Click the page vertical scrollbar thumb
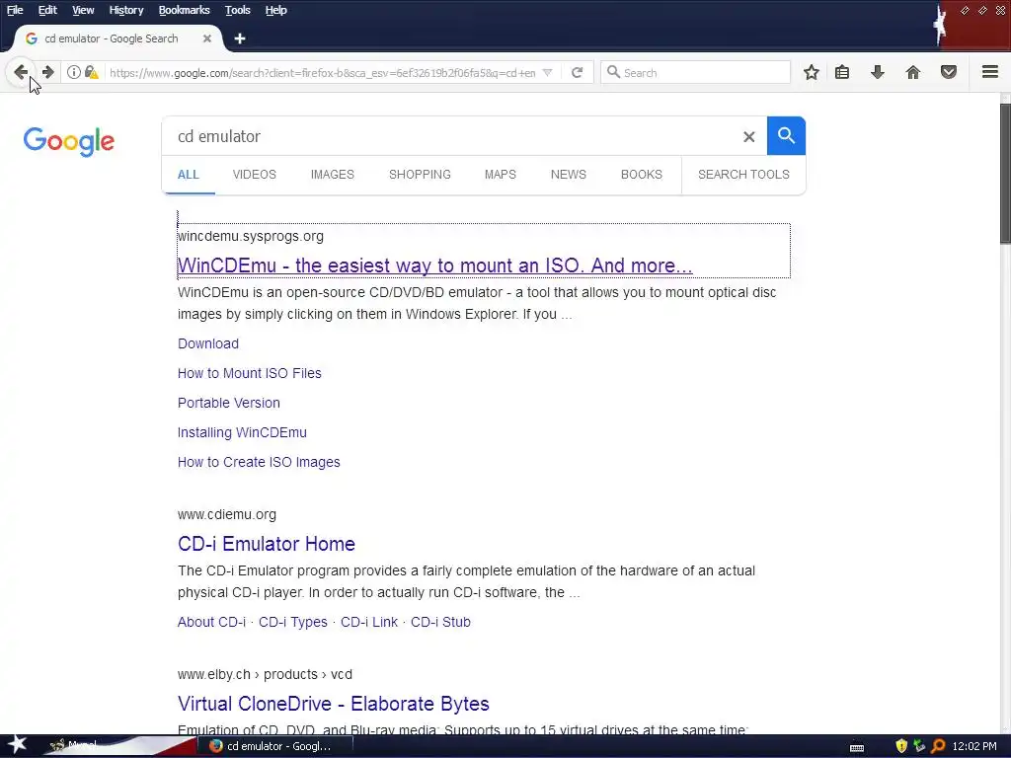Screen dimensions: 1011x758 pos(1005,173)
